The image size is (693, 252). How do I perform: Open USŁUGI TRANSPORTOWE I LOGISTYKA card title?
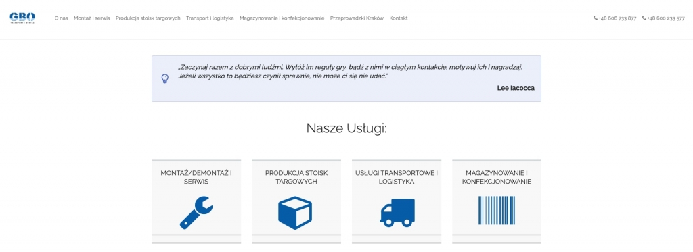point(397,177)
